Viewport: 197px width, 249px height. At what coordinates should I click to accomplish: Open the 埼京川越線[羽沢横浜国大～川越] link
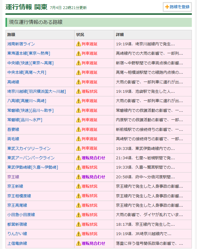click(x=36, y=92)
